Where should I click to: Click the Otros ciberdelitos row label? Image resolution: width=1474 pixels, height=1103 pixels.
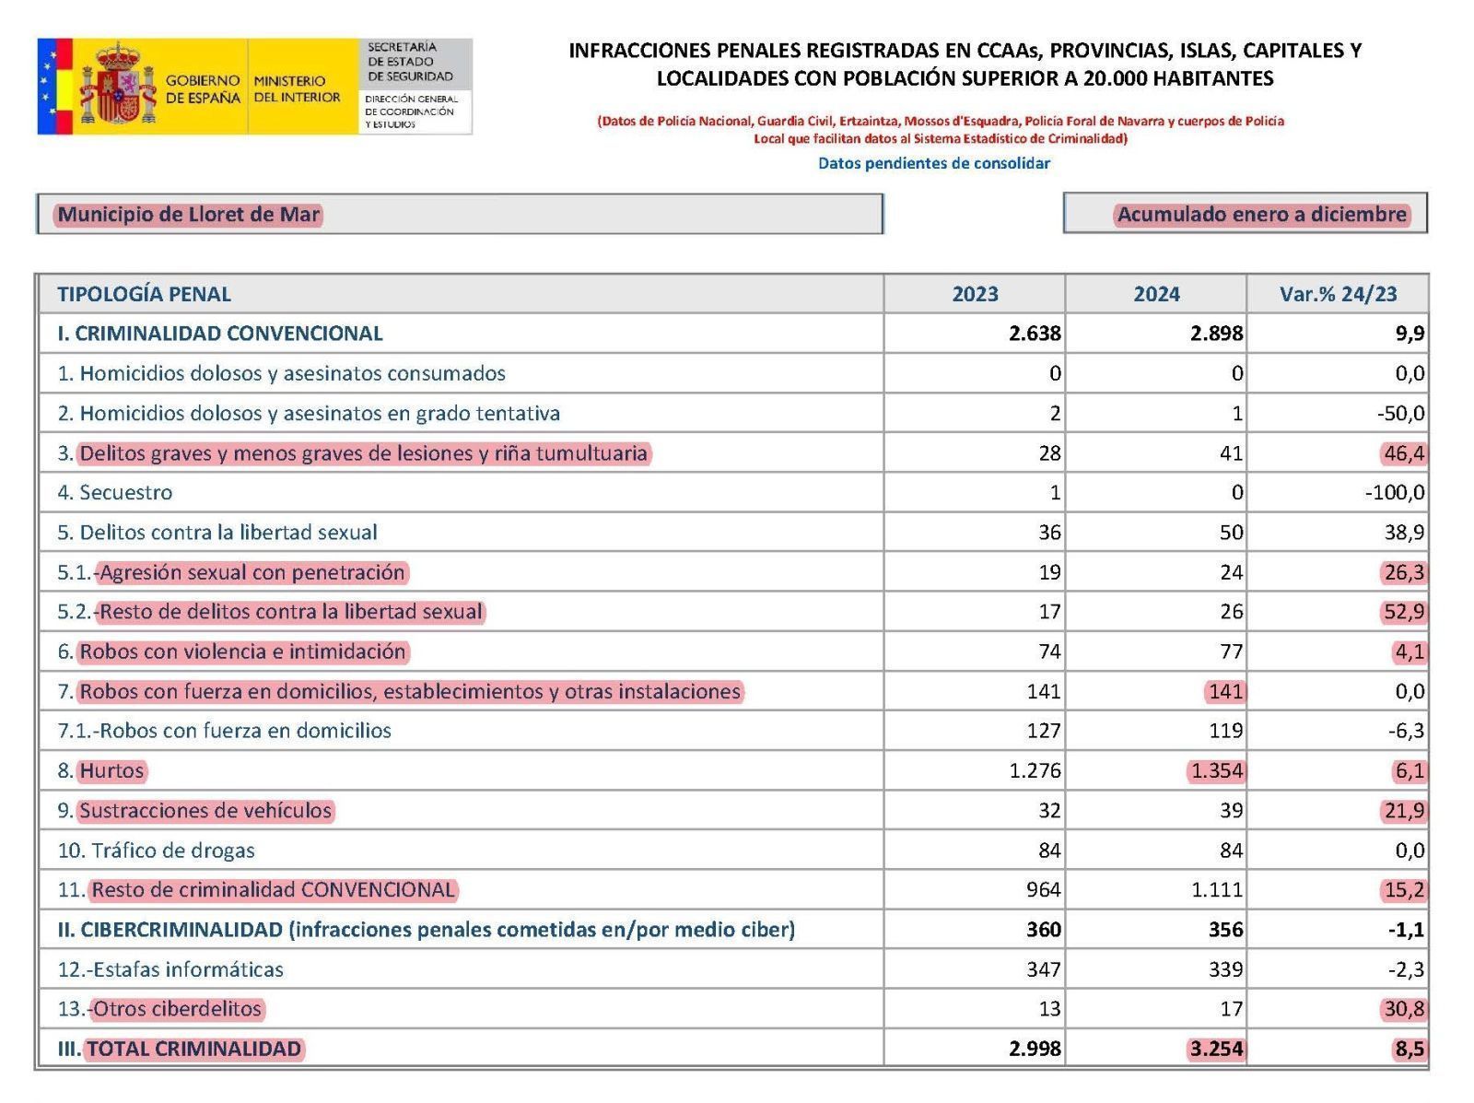(177, 1009)
